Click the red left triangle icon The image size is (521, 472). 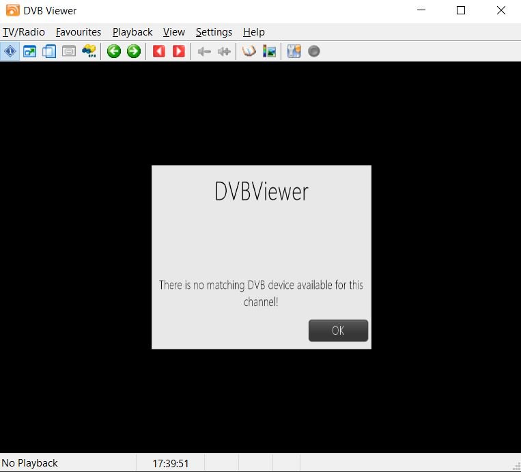[x=159, y=51]
